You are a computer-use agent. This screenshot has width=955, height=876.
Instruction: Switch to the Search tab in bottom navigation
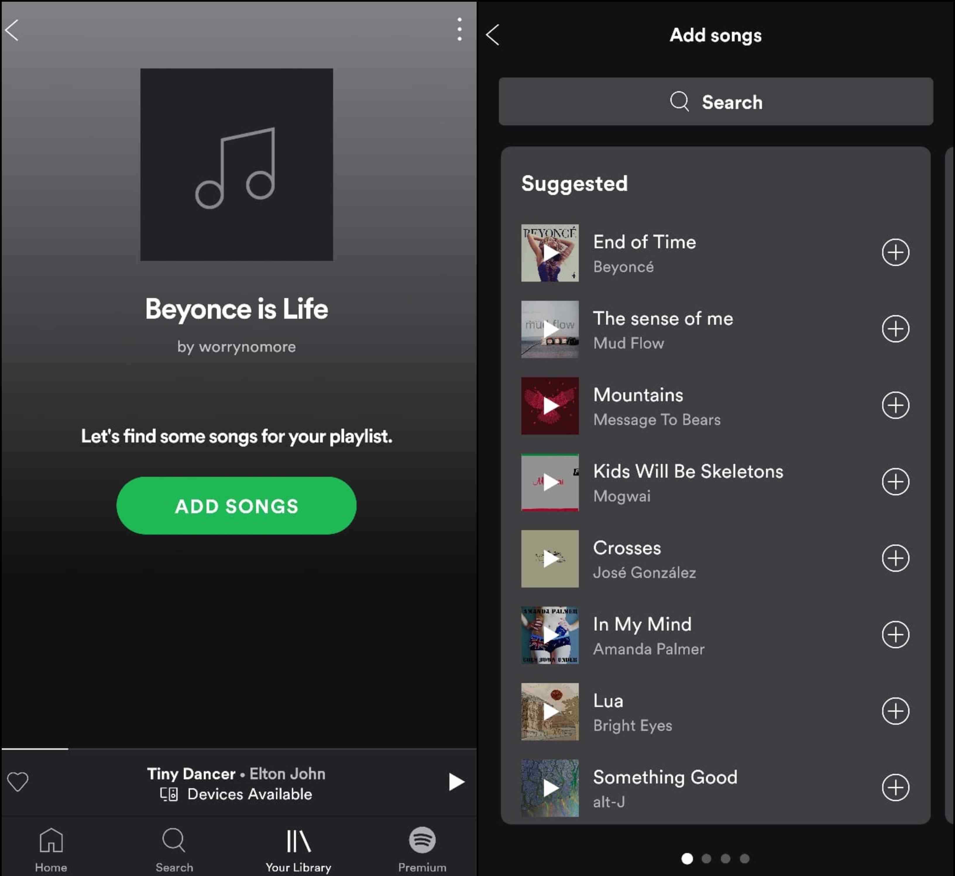[x=174, y=850]
